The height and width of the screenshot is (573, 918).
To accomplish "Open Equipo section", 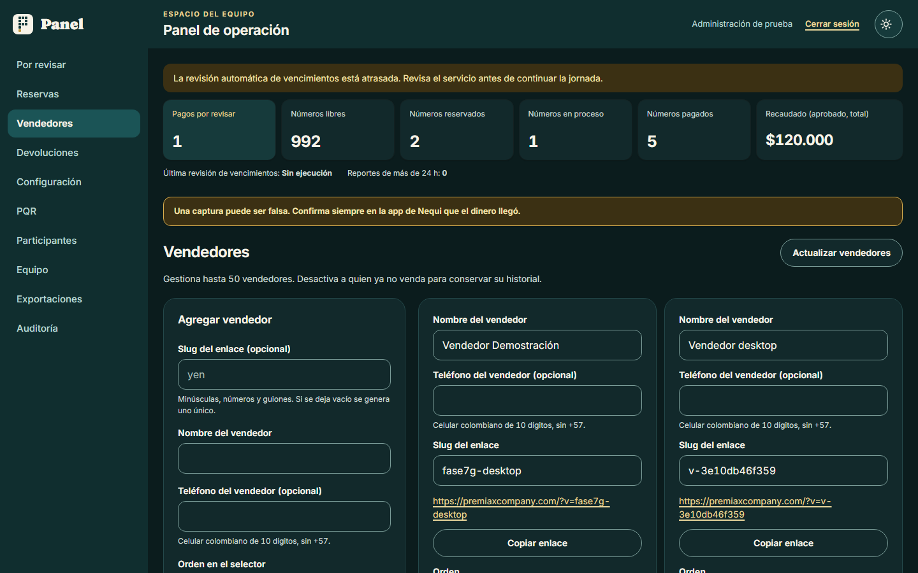I will (74, 270).
